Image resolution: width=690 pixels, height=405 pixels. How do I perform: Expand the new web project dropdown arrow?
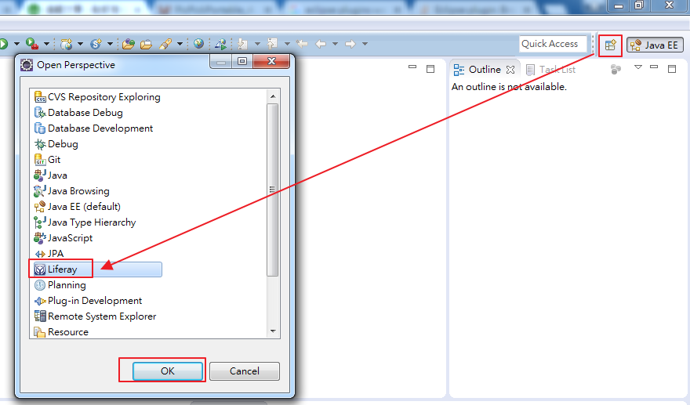coord(80,44)
